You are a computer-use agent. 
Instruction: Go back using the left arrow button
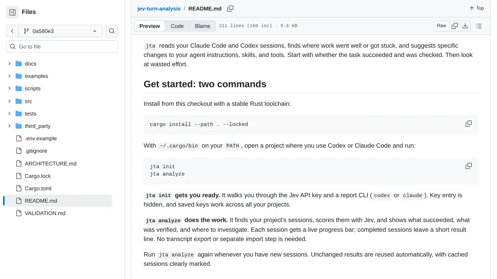coord(12,31)
